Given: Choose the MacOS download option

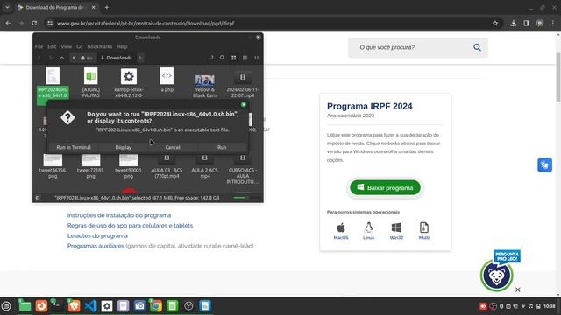Looking at the screenshot, I should [x=341, y=231].
